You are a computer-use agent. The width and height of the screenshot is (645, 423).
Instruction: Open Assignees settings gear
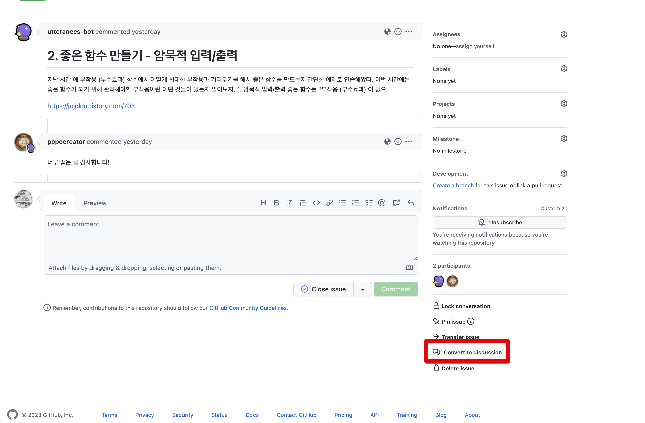pyautogui.click(x=563, y=35)
